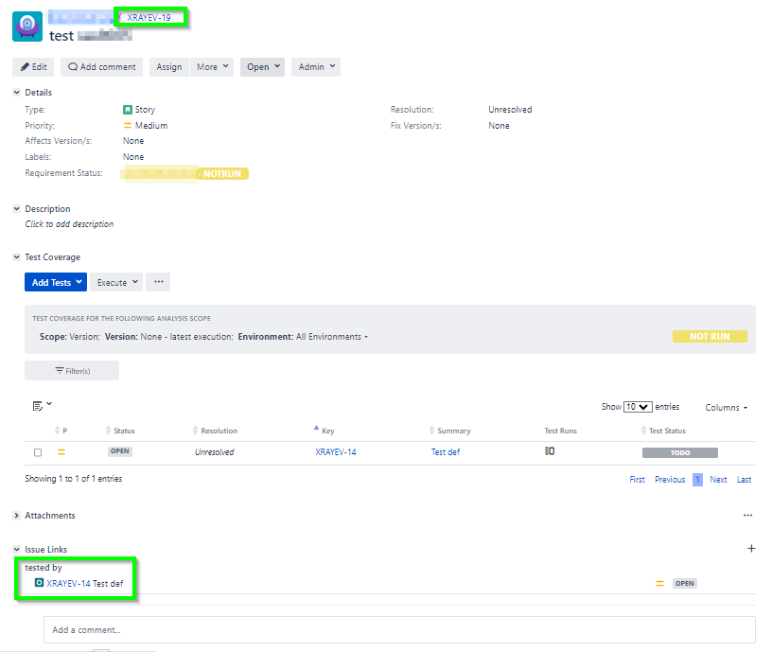The width and height of the screenshot is (772, 652).
Task: Click the Showing 1 to 1 of 1 entries text
Action: click(x=74, y=479)
